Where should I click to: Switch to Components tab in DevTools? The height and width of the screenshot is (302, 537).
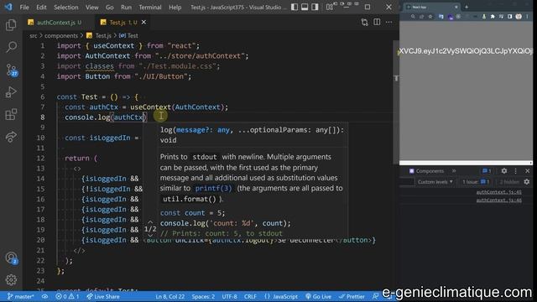pyautogui.click(x=426, y=171)
